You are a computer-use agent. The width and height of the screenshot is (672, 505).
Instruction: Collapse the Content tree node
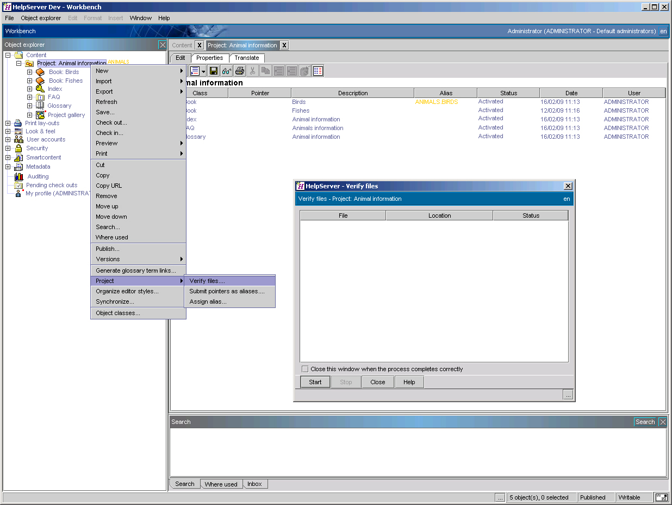coord(7,54)
